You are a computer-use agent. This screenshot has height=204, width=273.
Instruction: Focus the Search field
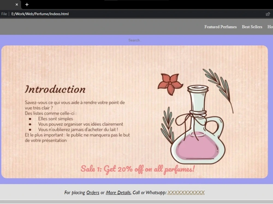click(135, 40)
